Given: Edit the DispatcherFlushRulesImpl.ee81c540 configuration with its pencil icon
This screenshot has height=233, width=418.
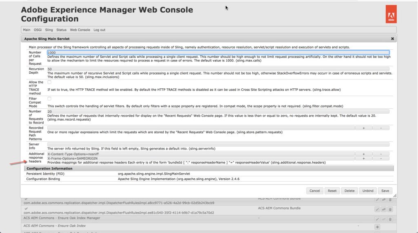Looking at the screenshot, I should click(377, 210).
